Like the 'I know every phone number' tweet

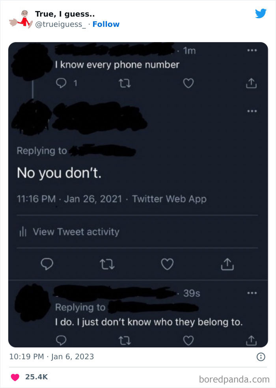[x=188, y=83]
